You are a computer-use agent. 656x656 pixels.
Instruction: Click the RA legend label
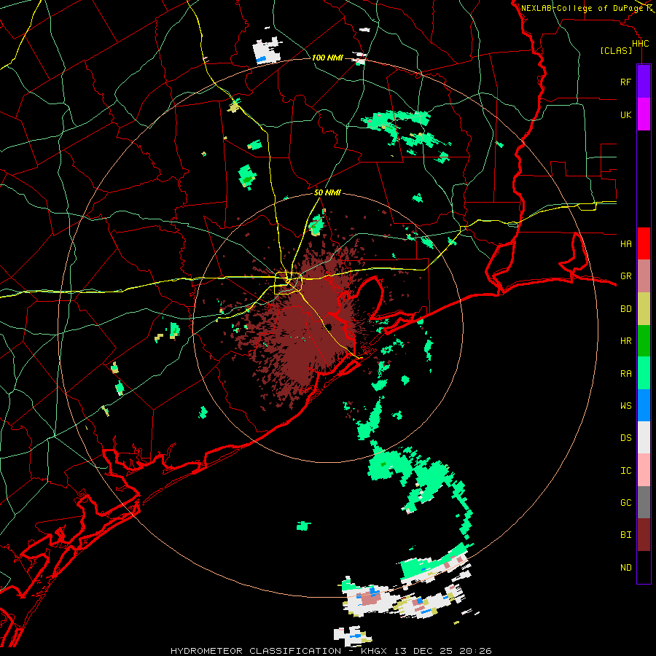pyautogui.click(x=625, y=374)
